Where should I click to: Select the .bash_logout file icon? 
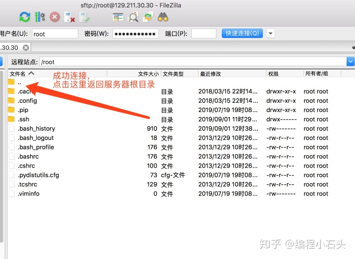pyautogui.click(x=11, y=138)
